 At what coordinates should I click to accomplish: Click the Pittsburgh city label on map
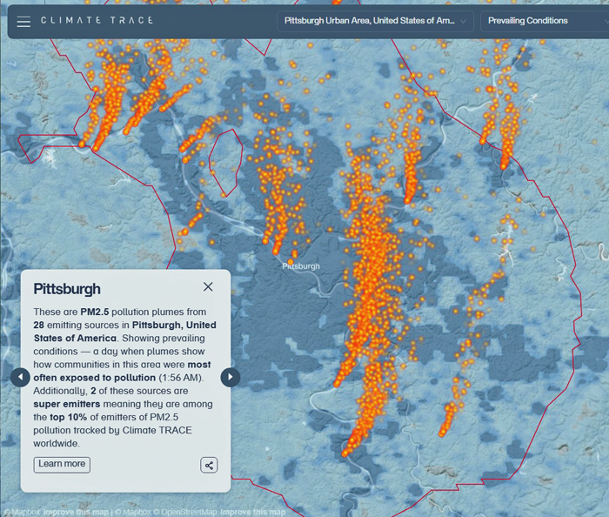(301, 266)
